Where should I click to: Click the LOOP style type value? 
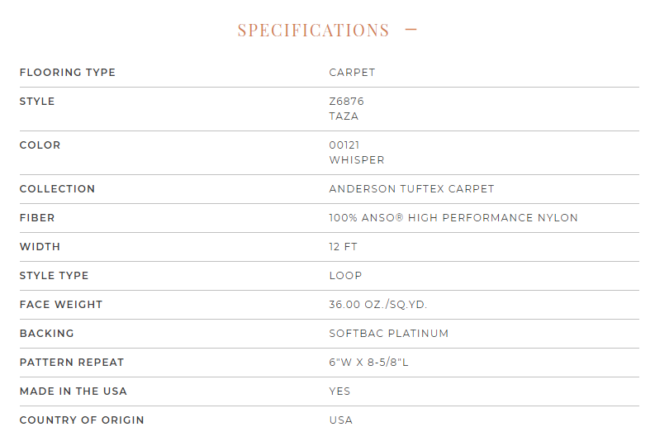pyautogui.click(x=345, y=276)
